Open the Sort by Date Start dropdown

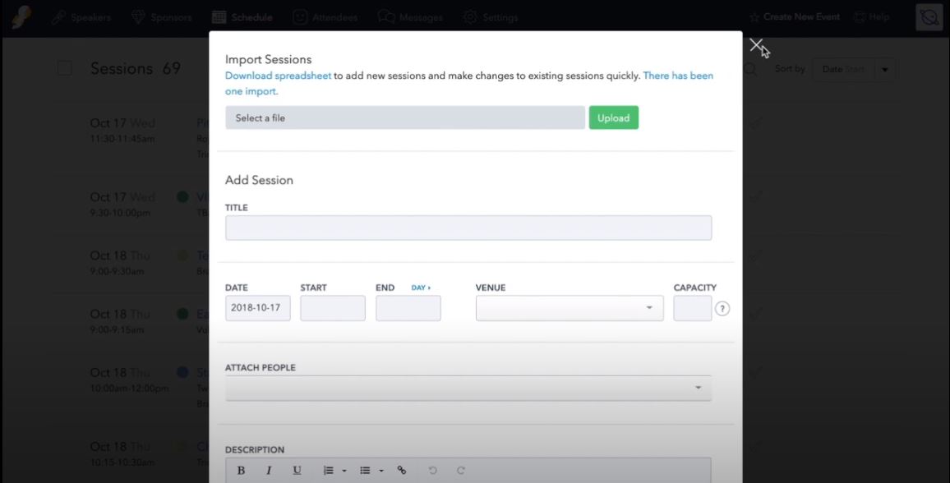853,70
